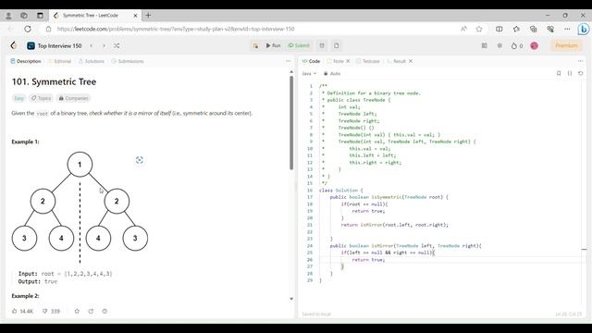Open Edge tab actions menu icon
This screenshot has width=592, height=333.
(40, 16)
